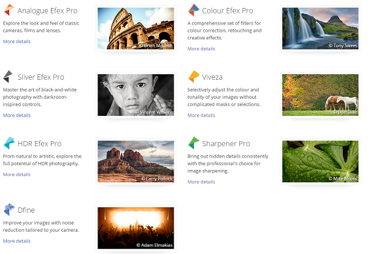Click the Viveza logo icon
The image size is (368, 254).
[x=193, y=77]
